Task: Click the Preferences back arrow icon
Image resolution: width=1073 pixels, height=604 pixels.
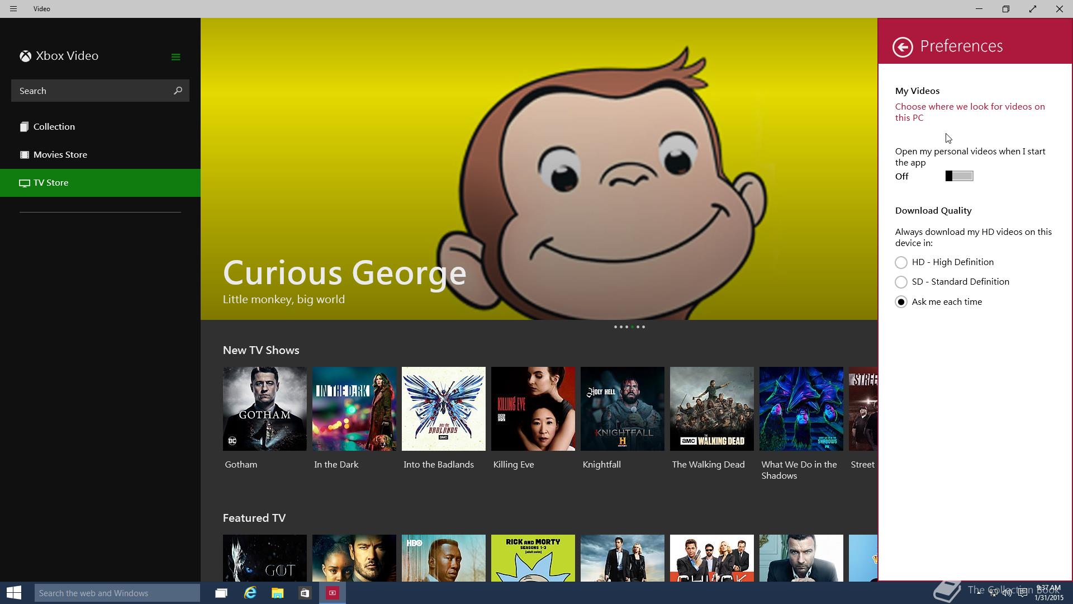Action: pos(903,47)
